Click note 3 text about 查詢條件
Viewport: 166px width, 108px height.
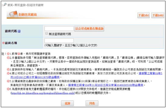point(86,69)
